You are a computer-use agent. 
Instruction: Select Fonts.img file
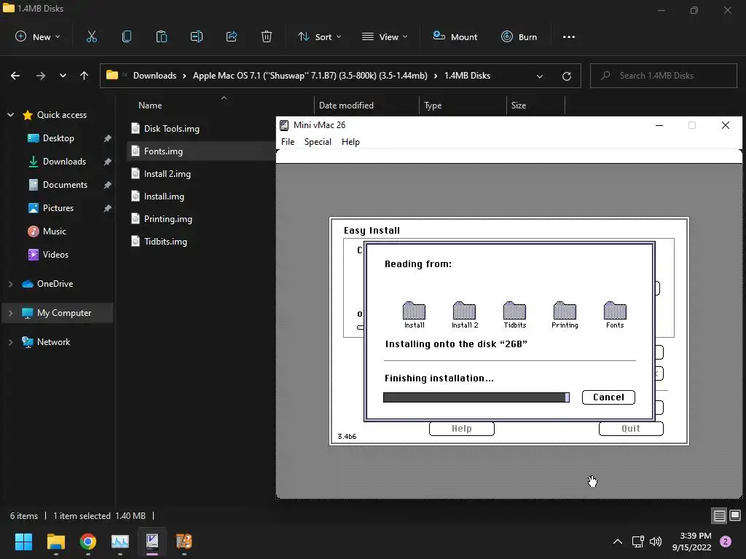[163, 151]
